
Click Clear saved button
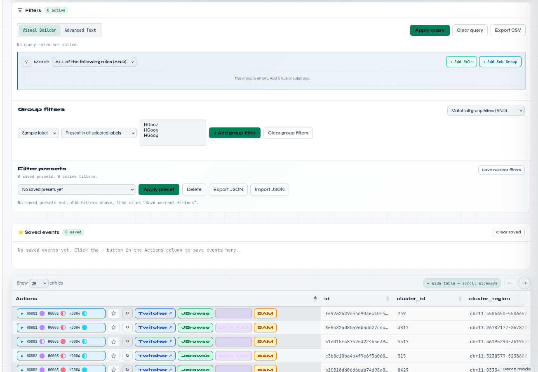508,232
